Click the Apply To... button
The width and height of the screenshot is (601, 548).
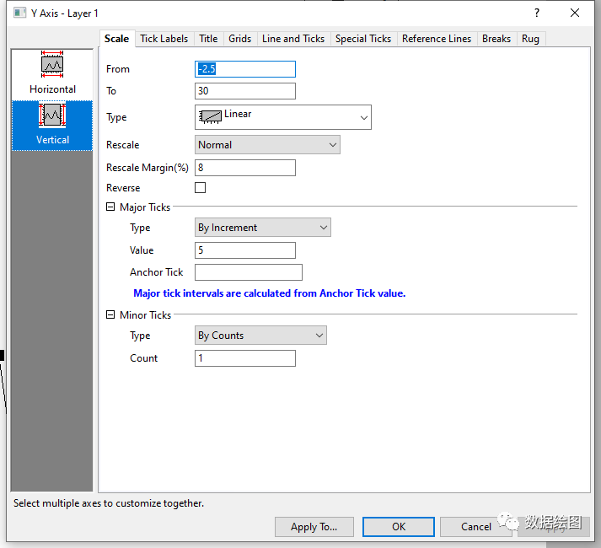(x=314, y=527)
